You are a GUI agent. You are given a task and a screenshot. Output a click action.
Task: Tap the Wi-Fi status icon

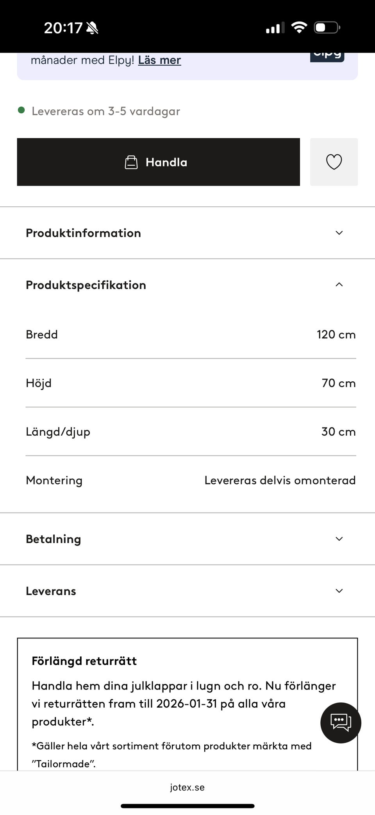pyautogui.click(x=299, y=27)
